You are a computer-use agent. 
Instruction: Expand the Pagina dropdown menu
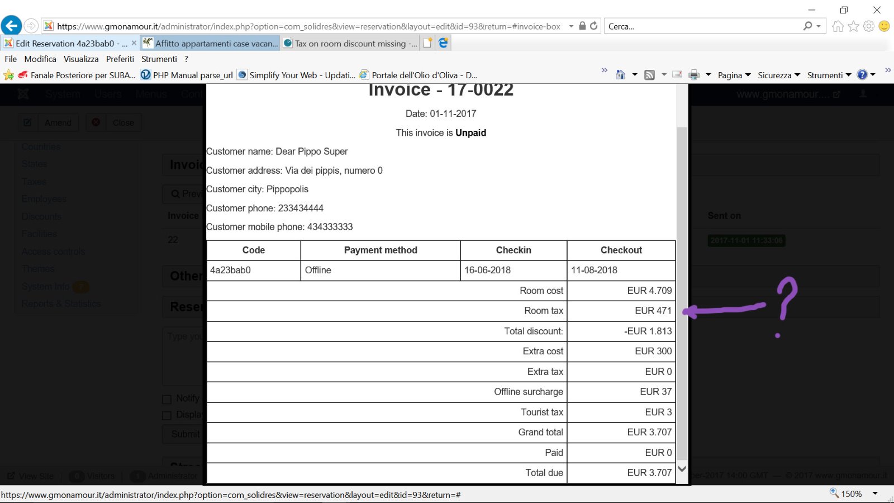point(734,75)
